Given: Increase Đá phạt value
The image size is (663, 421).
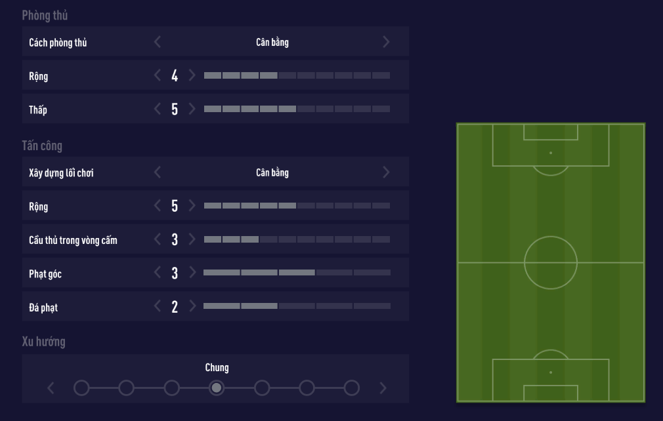Looking at the screenshot, I should coord(192,306).
